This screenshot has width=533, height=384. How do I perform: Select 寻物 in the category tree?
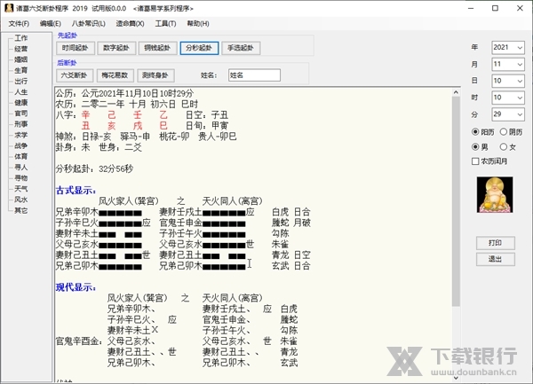pyautogui.click(x=20, y=178)
